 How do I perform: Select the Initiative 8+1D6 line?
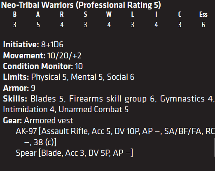point(33,44)
